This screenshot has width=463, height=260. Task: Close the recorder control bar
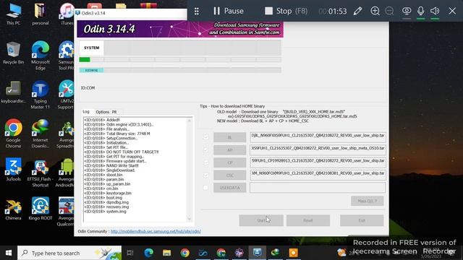(452, 12)
